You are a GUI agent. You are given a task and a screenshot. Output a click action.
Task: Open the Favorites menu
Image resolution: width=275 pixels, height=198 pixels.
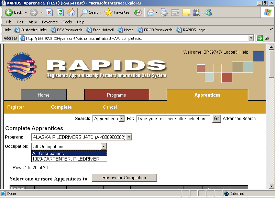49,22
